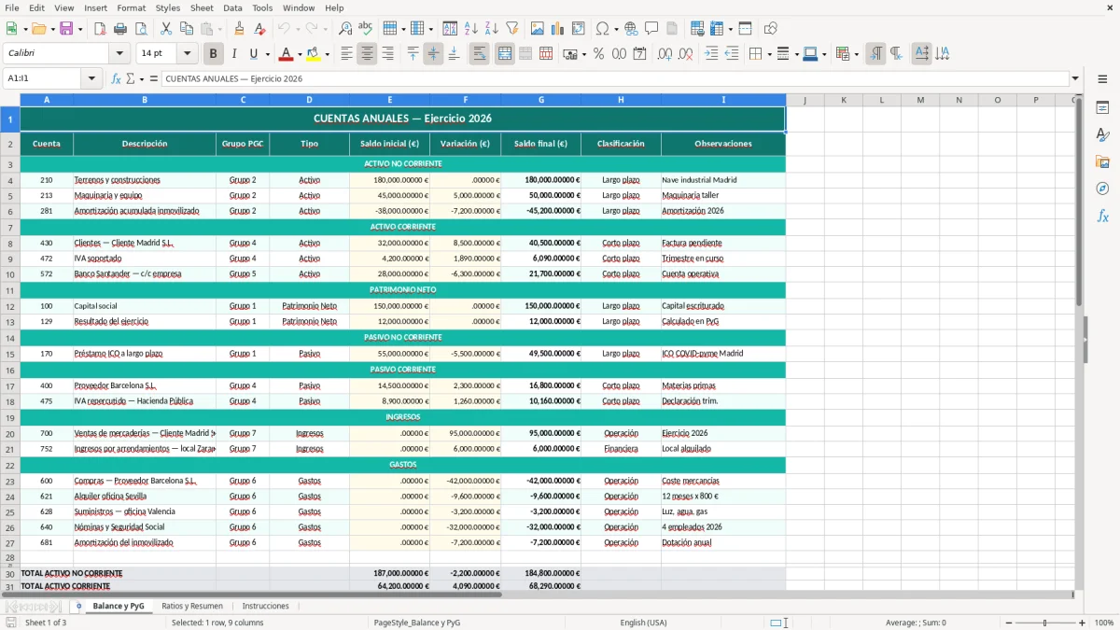Open Find and Replace
This screenshot has height=630, width=1120.
tap(345, 29)
